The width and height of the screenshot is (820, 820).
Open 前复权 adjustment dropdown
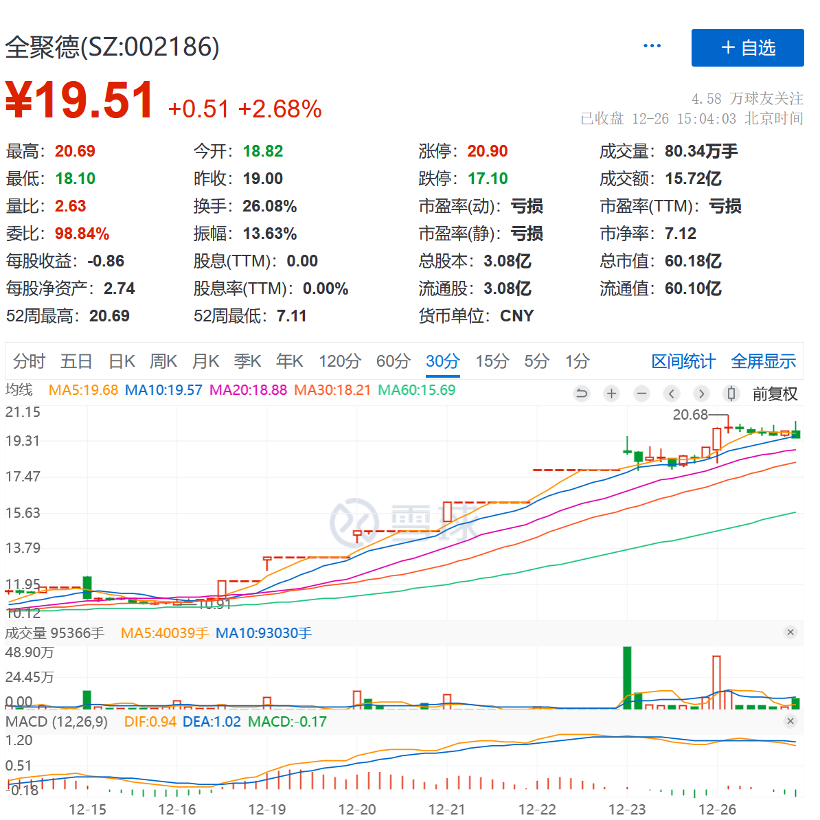(x=775, y=394)
